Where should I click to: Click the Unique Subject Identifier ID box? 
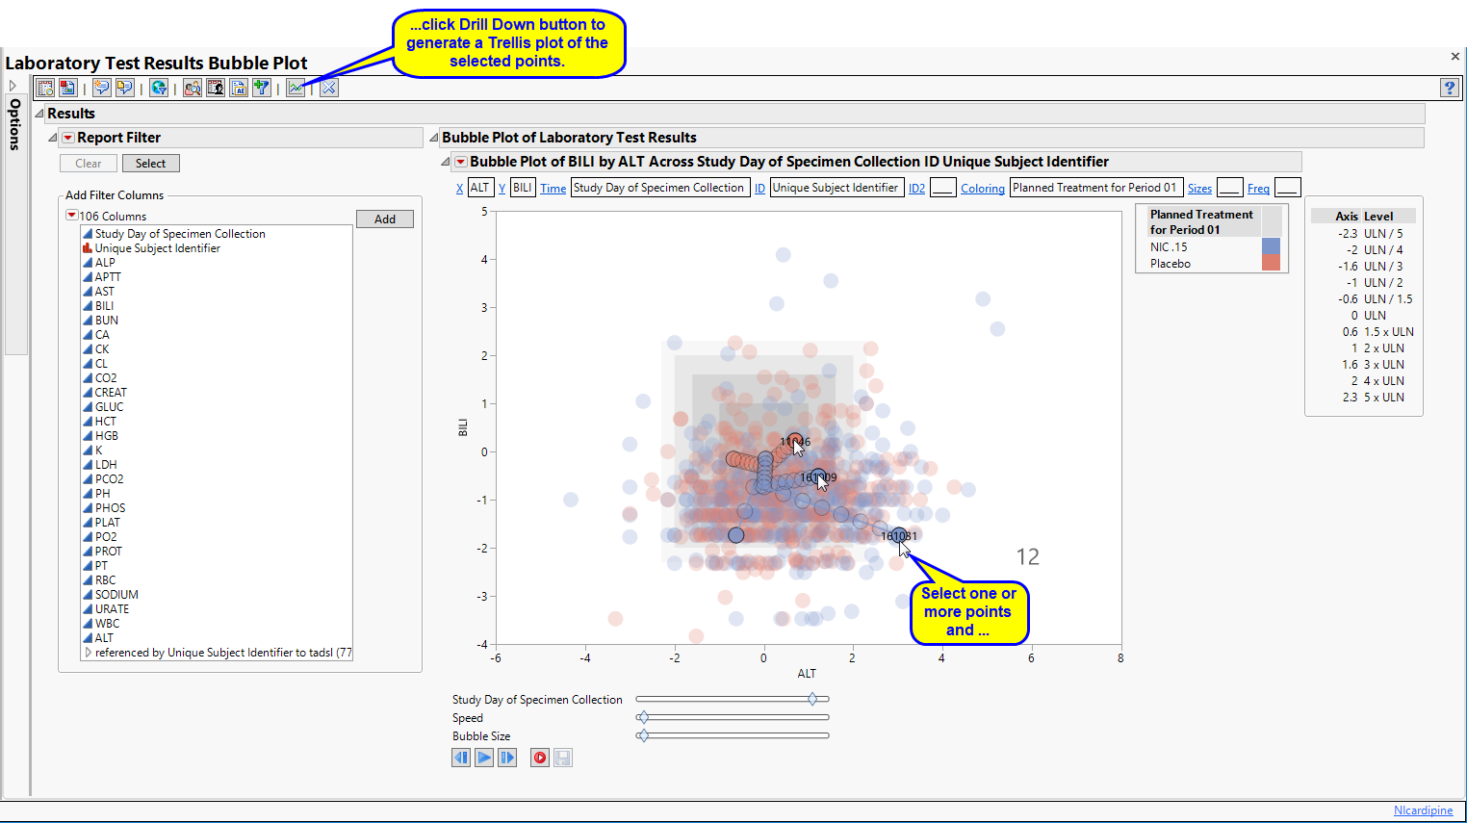(x=836, y=188)
